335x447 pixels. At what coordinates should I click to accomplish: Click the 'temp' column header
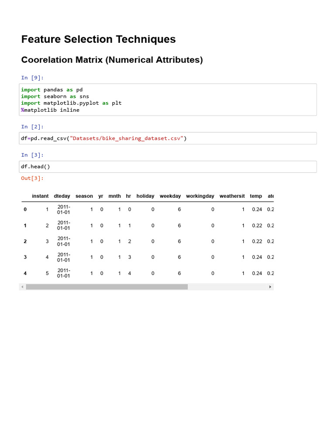click(x=256, y=196)
